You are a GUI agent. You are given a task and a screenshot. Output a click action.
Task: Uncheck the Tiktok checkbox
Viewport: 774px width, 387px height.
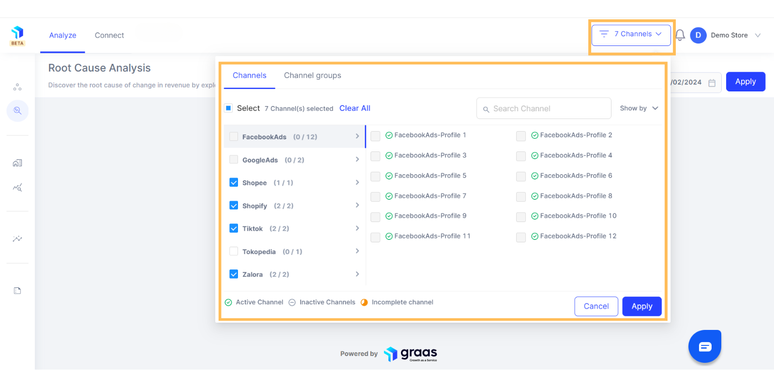click(234, 228)
